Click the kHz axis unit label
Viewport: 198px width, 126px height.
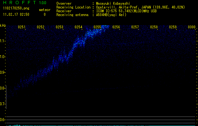(x=3, y=26)
